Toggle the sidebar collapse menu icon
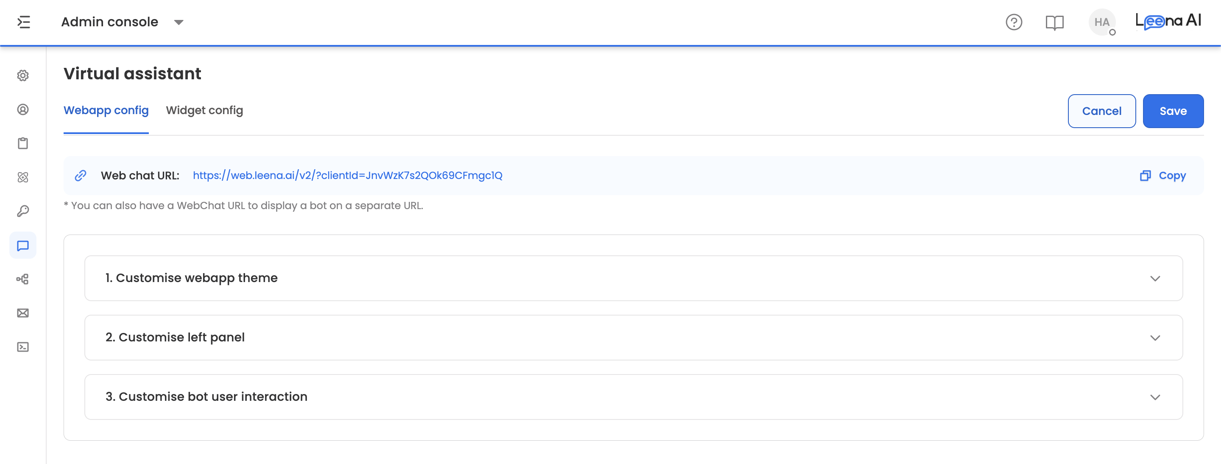1221x464 pixels. click(x=24, y=22)
